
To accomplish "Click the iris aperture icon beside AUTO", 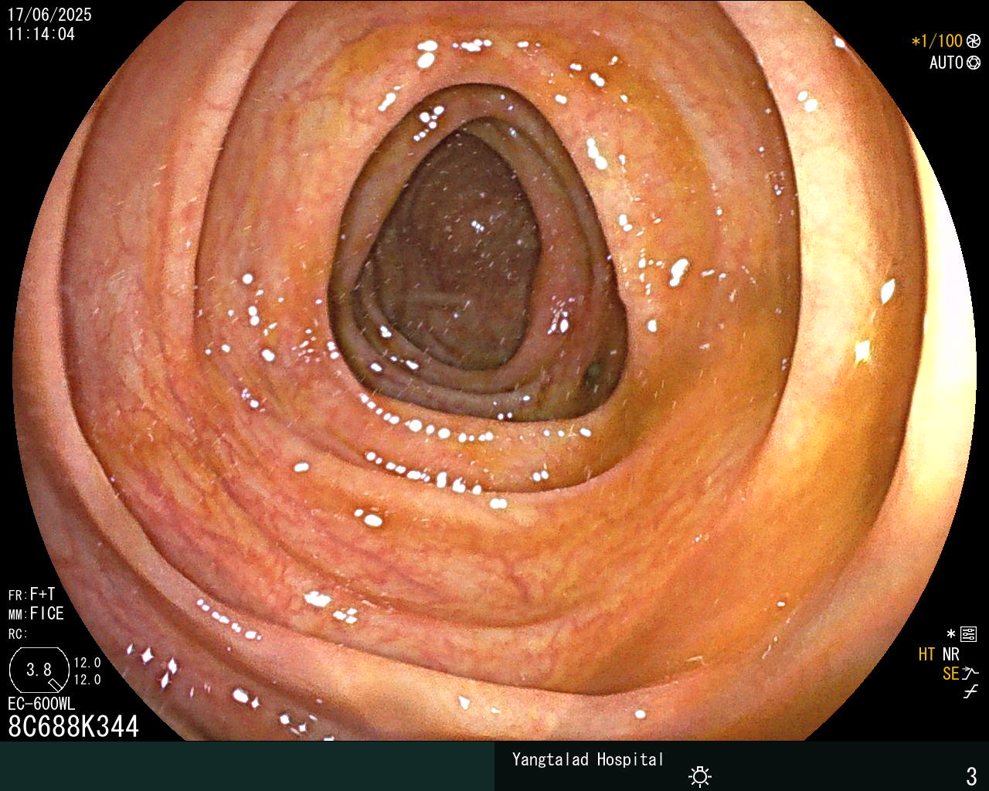I will (974, 63).
